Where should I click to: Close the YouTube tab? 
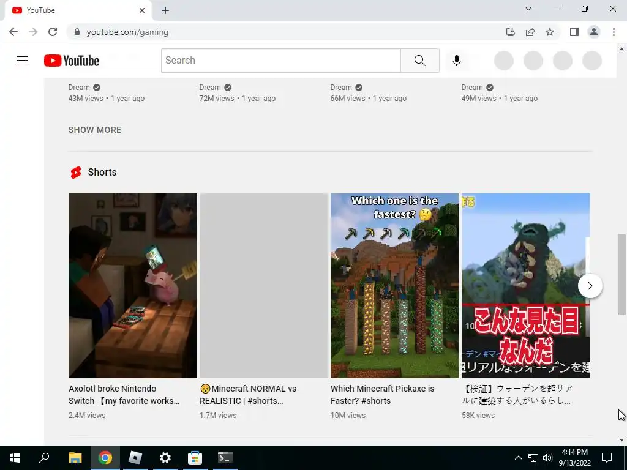click(x=142, y=10)
